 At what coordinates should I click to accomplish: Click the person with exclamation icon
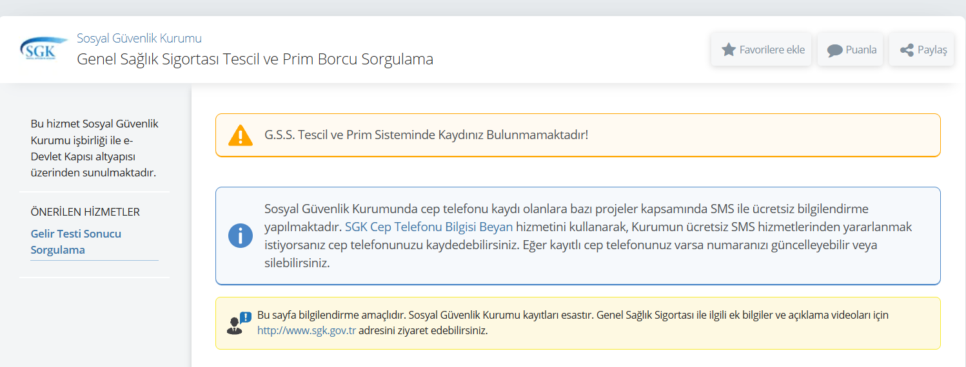(239, 323)
